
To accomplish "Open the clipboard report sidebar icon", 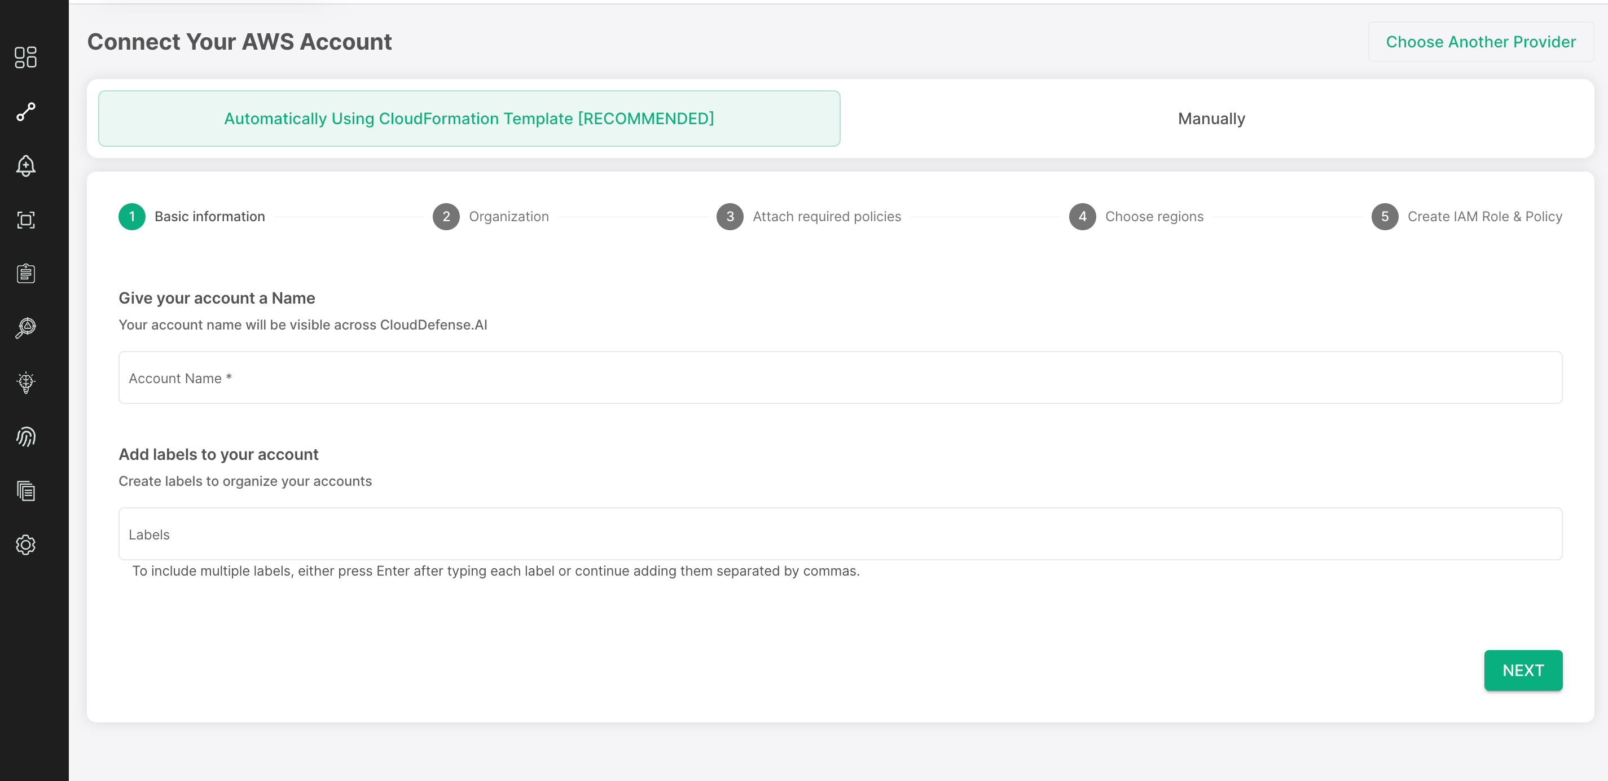I will click(25, 274).
